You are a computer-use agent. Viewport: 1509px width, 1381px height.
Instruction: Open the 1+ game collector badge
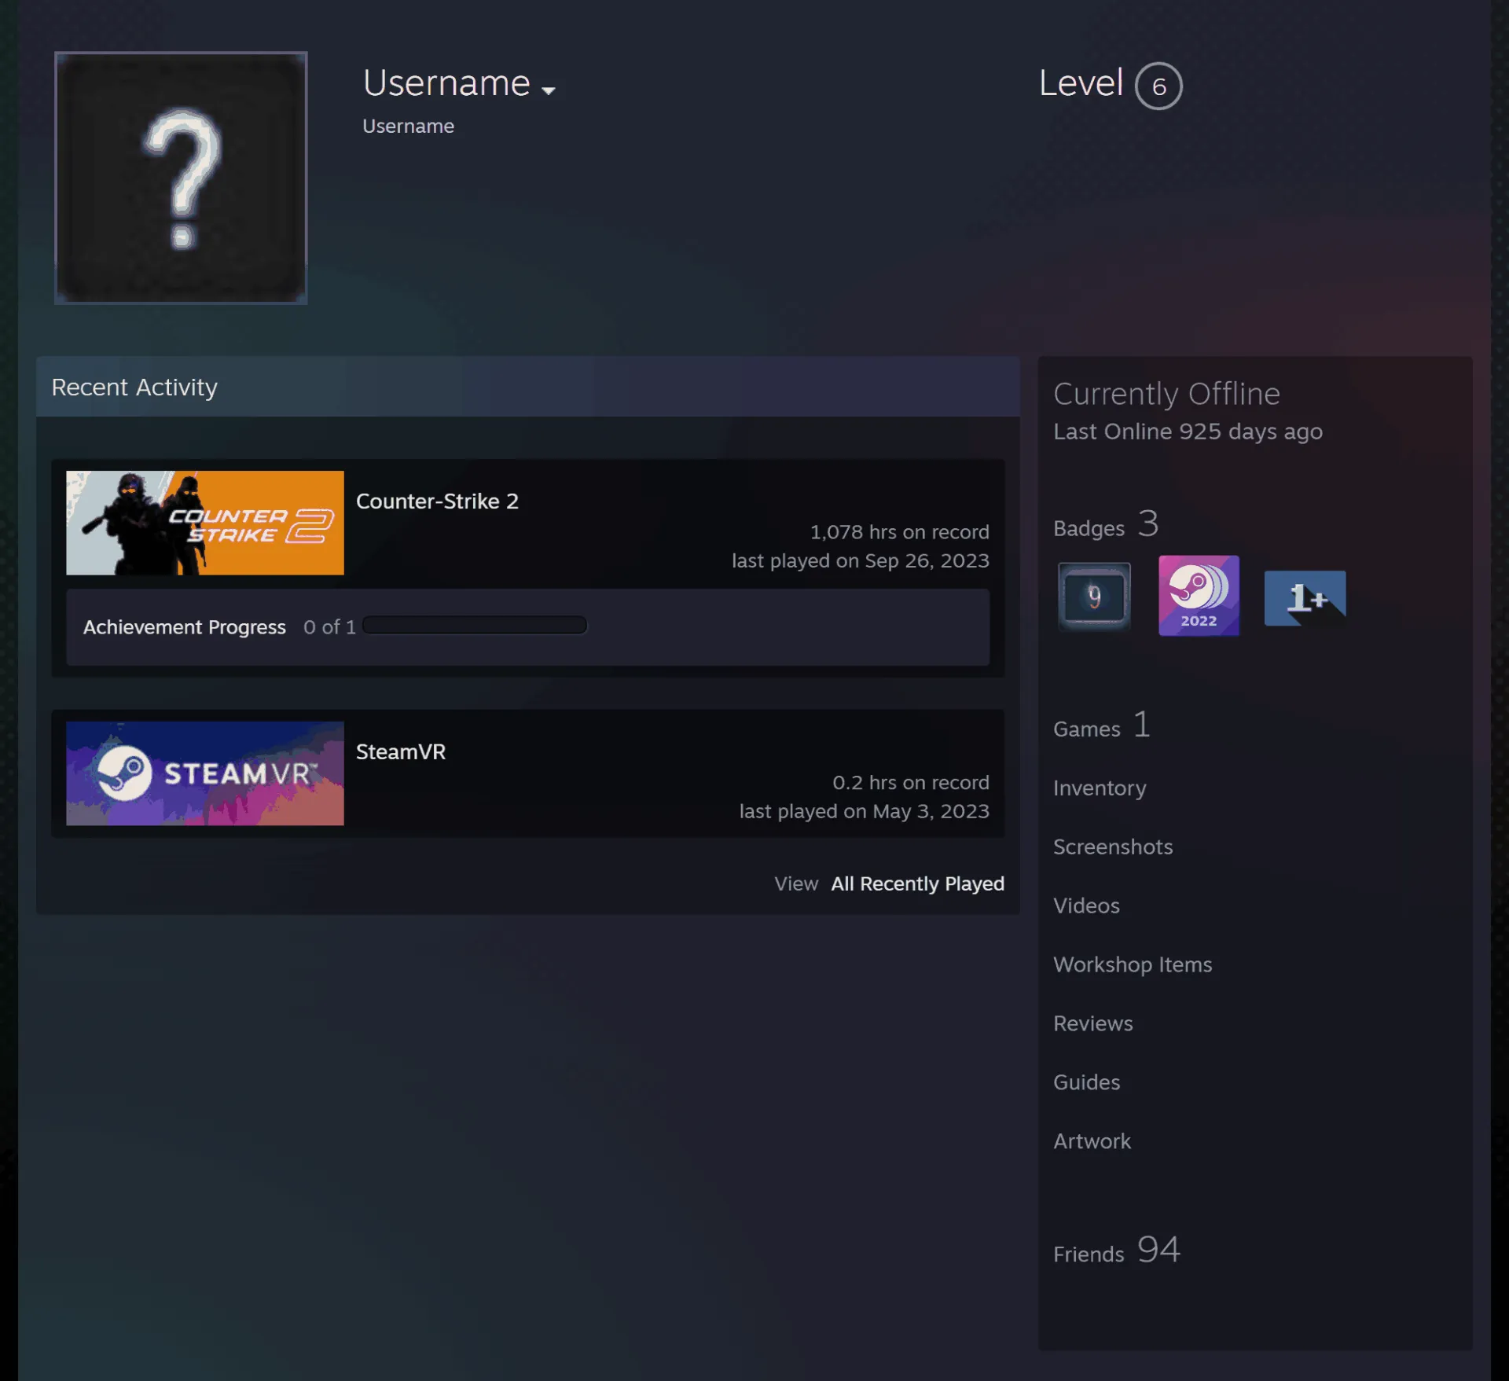tap(1305, 598)
